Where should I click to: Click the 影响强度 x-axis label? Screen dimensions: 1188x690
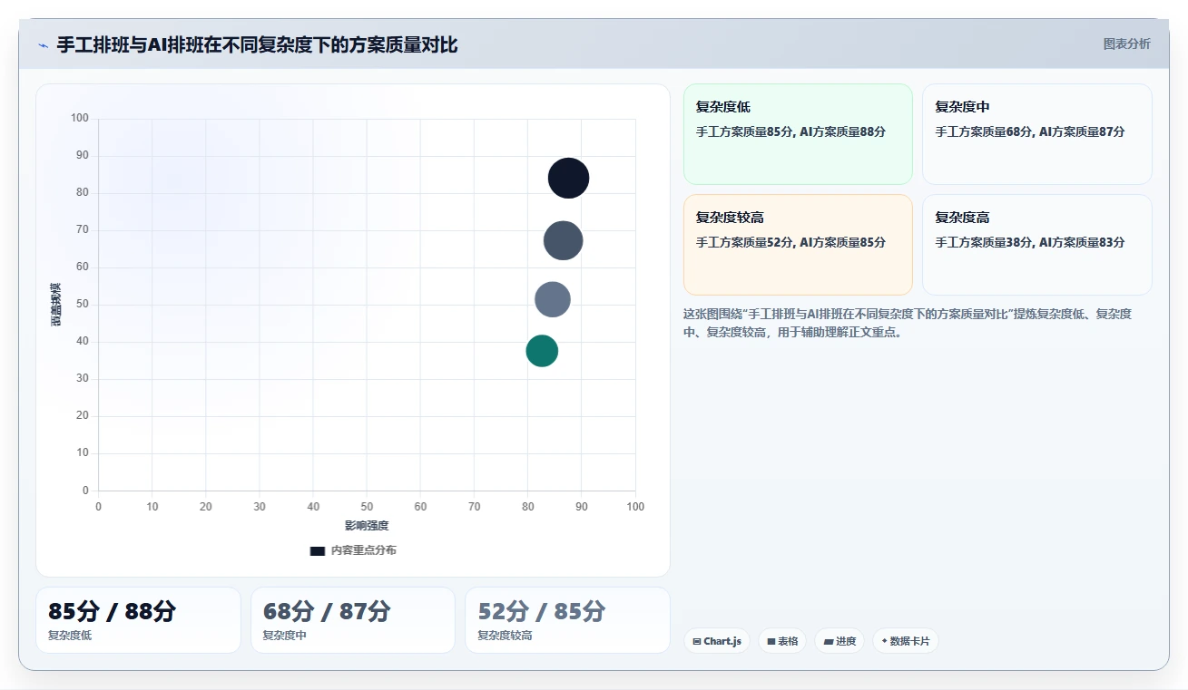(x=367, y=526)
